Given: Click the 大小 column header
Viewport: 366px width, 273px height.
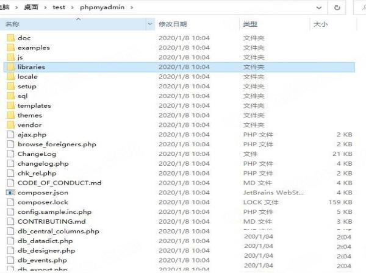Looking at the screenshot, I should point(320,24).
